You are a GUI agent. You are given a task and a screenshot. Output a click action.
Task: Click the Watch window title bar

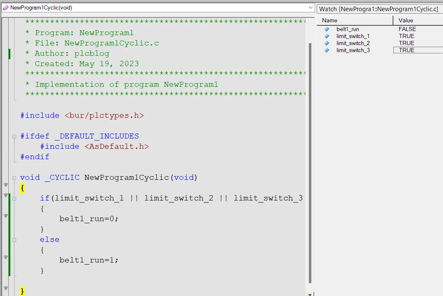pos(380,9)
